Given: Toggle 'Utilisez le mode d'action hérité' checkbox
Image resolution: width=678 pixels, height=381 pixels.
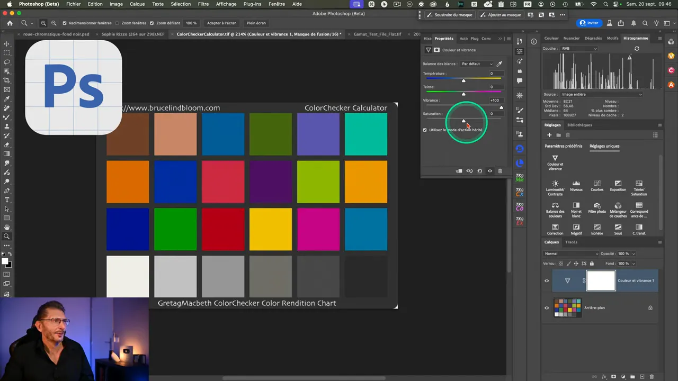Looking at the screenshot, I should (x=425, y=130).
